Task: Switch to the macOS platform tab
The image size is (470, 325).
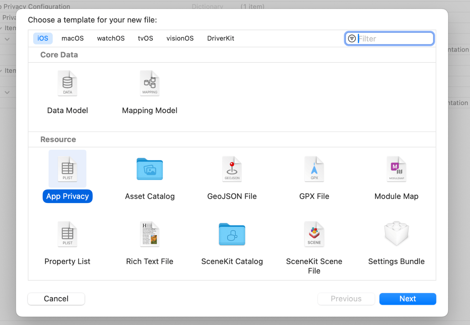Action: 73,38
